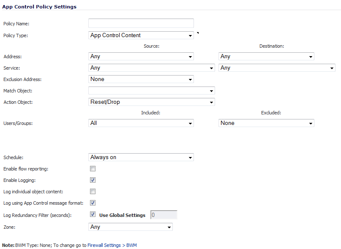This screenshot has height=249, width=341.
Task: Click the Use Global Settings label
Action: (122, 215)
